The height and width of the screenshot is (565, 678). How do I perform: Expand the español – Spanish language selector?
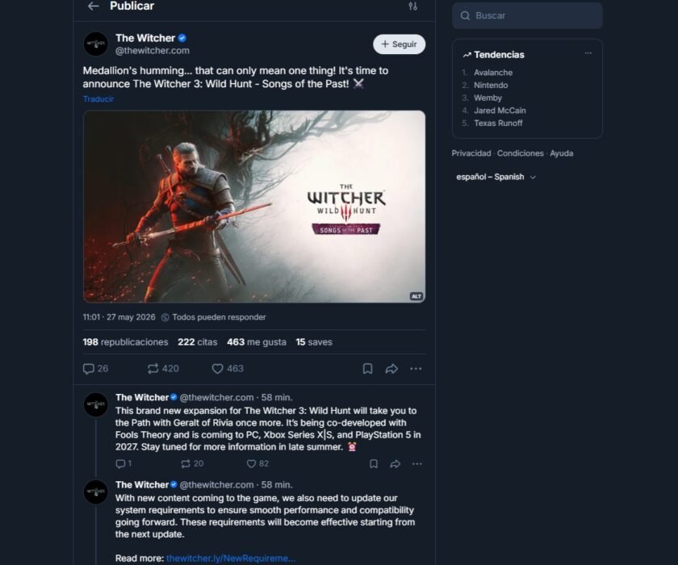click(496, 177)
